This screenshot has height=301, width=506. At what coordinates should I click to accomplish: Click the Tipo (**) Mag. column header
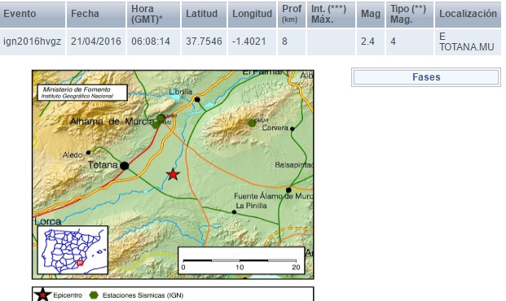410,14
